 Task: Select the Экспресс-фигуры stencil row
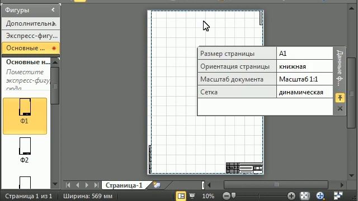tap(31, 36)
